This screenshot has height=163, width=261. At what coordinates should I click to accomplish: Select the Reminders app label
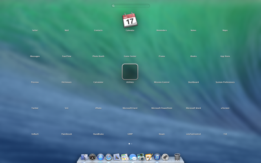click(161, 30)
